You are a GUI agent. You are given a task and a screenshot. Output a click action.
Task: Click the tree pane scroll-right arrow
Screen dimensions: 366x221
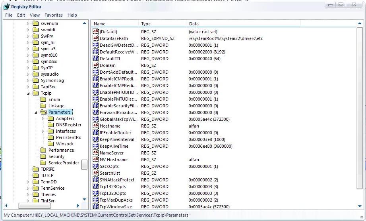pyautogui.click(x=78, y=206)
